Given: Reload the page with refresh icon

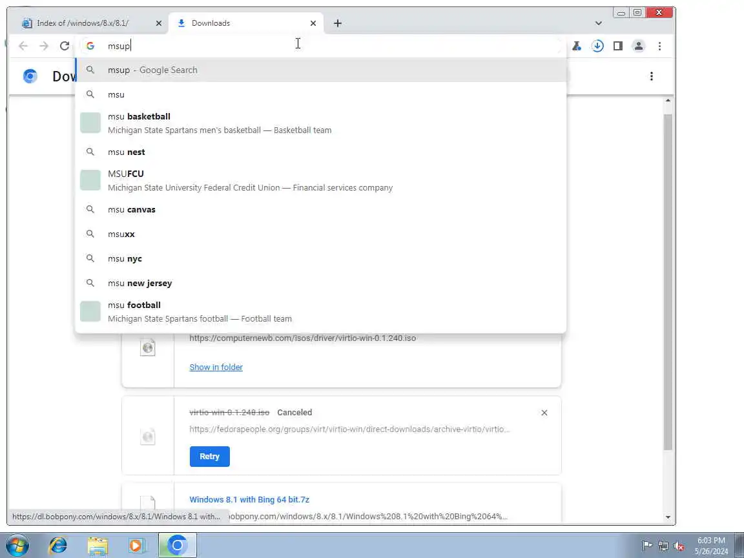Looking at the screenshot, I should click(x=65, y=46).
